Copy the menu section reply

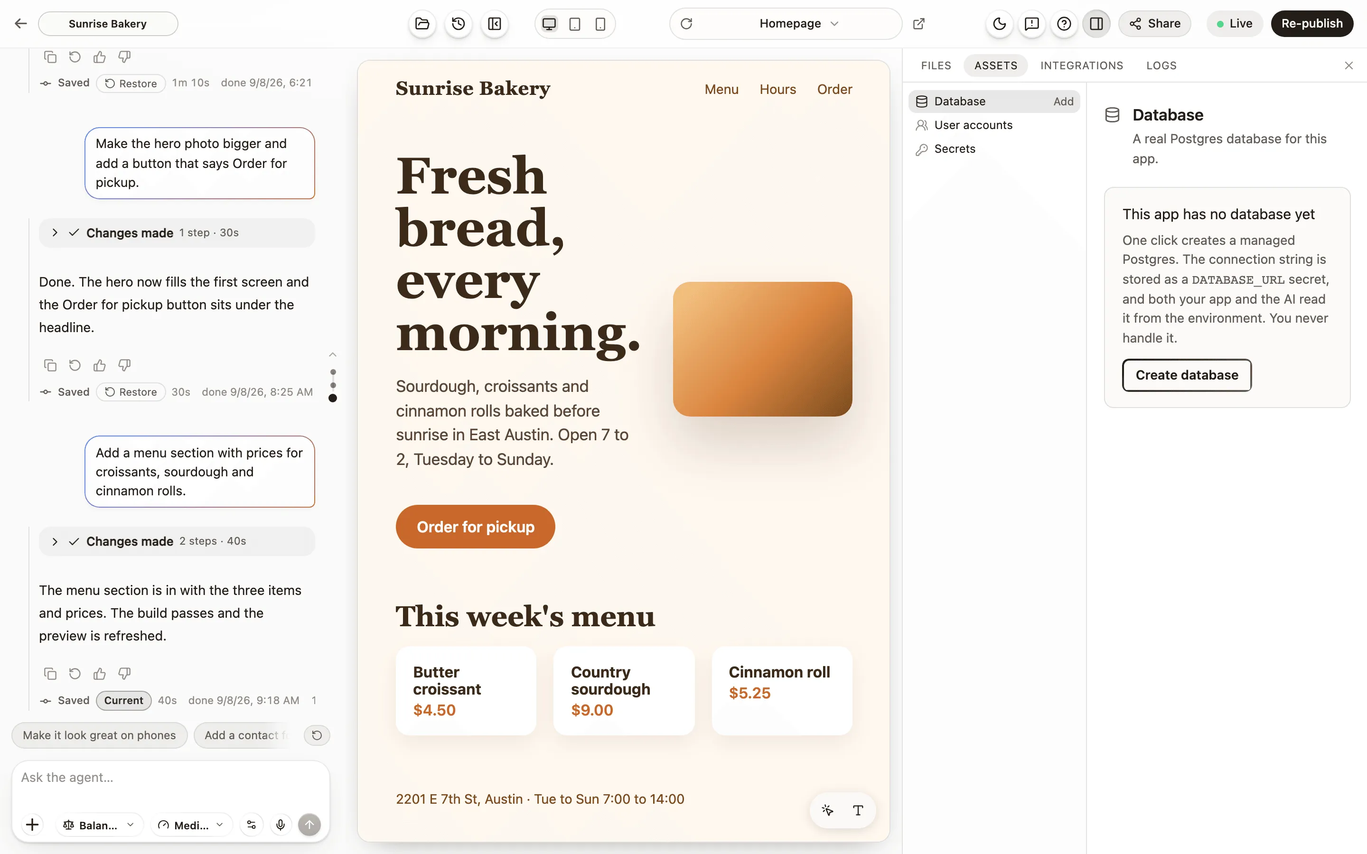click(50, 674)
